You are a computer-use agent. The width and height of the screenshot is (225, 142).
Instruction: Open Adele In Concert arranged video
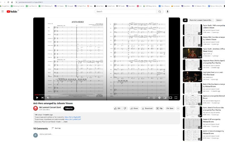pyautogui.click(x=192, y=135)
